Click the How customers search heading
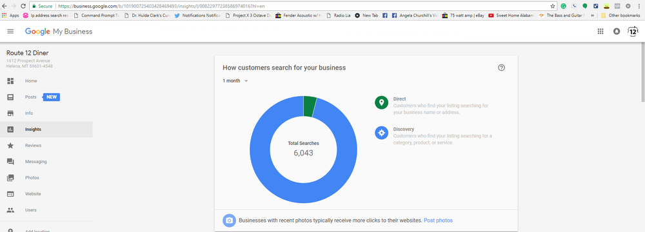Viewport: 645px width, 232px height. tap(284, 68)
